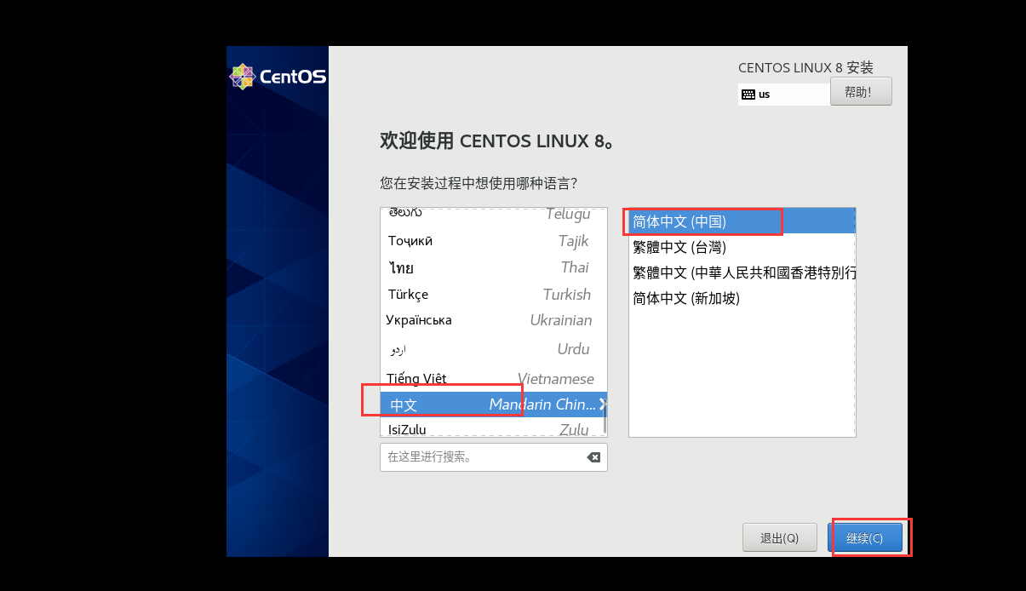This screenshot has width=1026, height=591.
Task: Choose 繁體中文 (台灣) locale
Action: point(742,247)
